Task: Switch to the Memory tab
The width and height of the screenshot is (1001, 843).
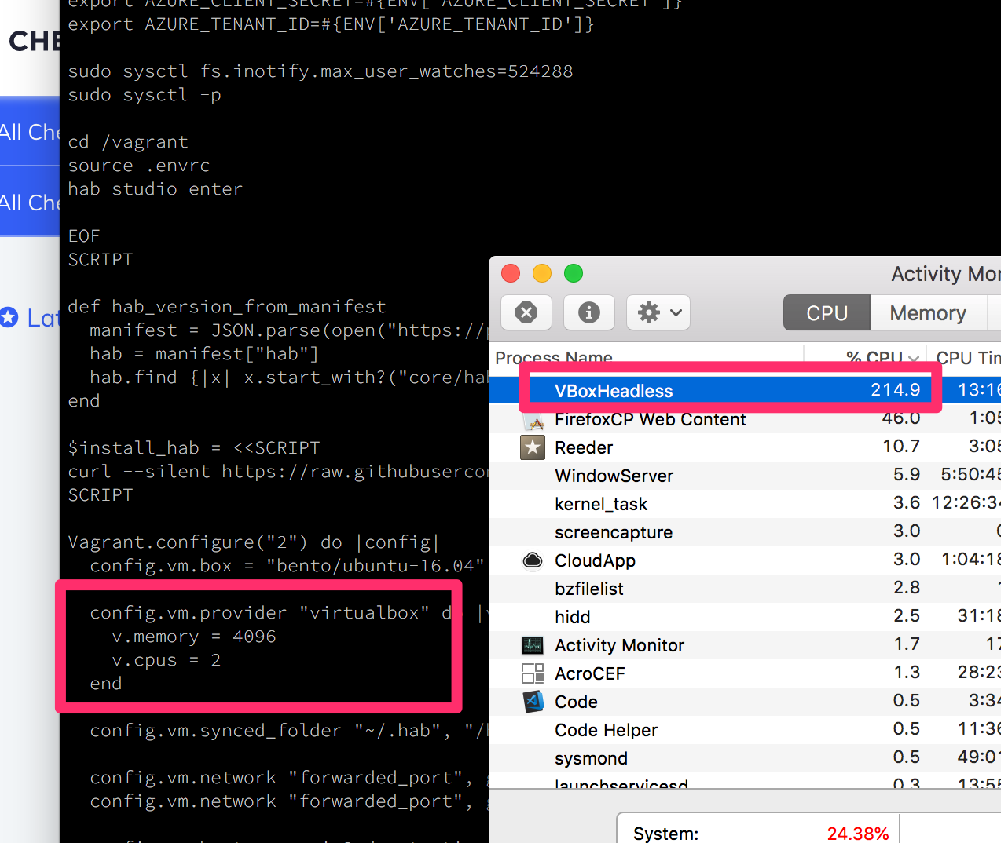Action: (928, 312)
